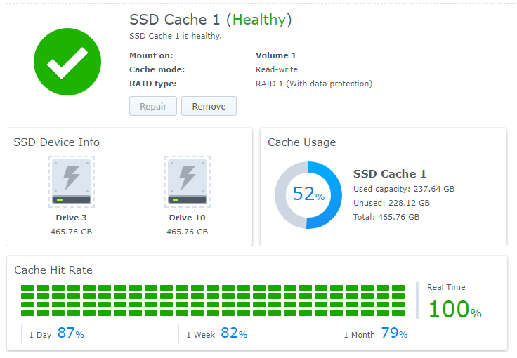Click the Read-write cache mode value
The image size is (517, 358).
click(x=276, y=69)
